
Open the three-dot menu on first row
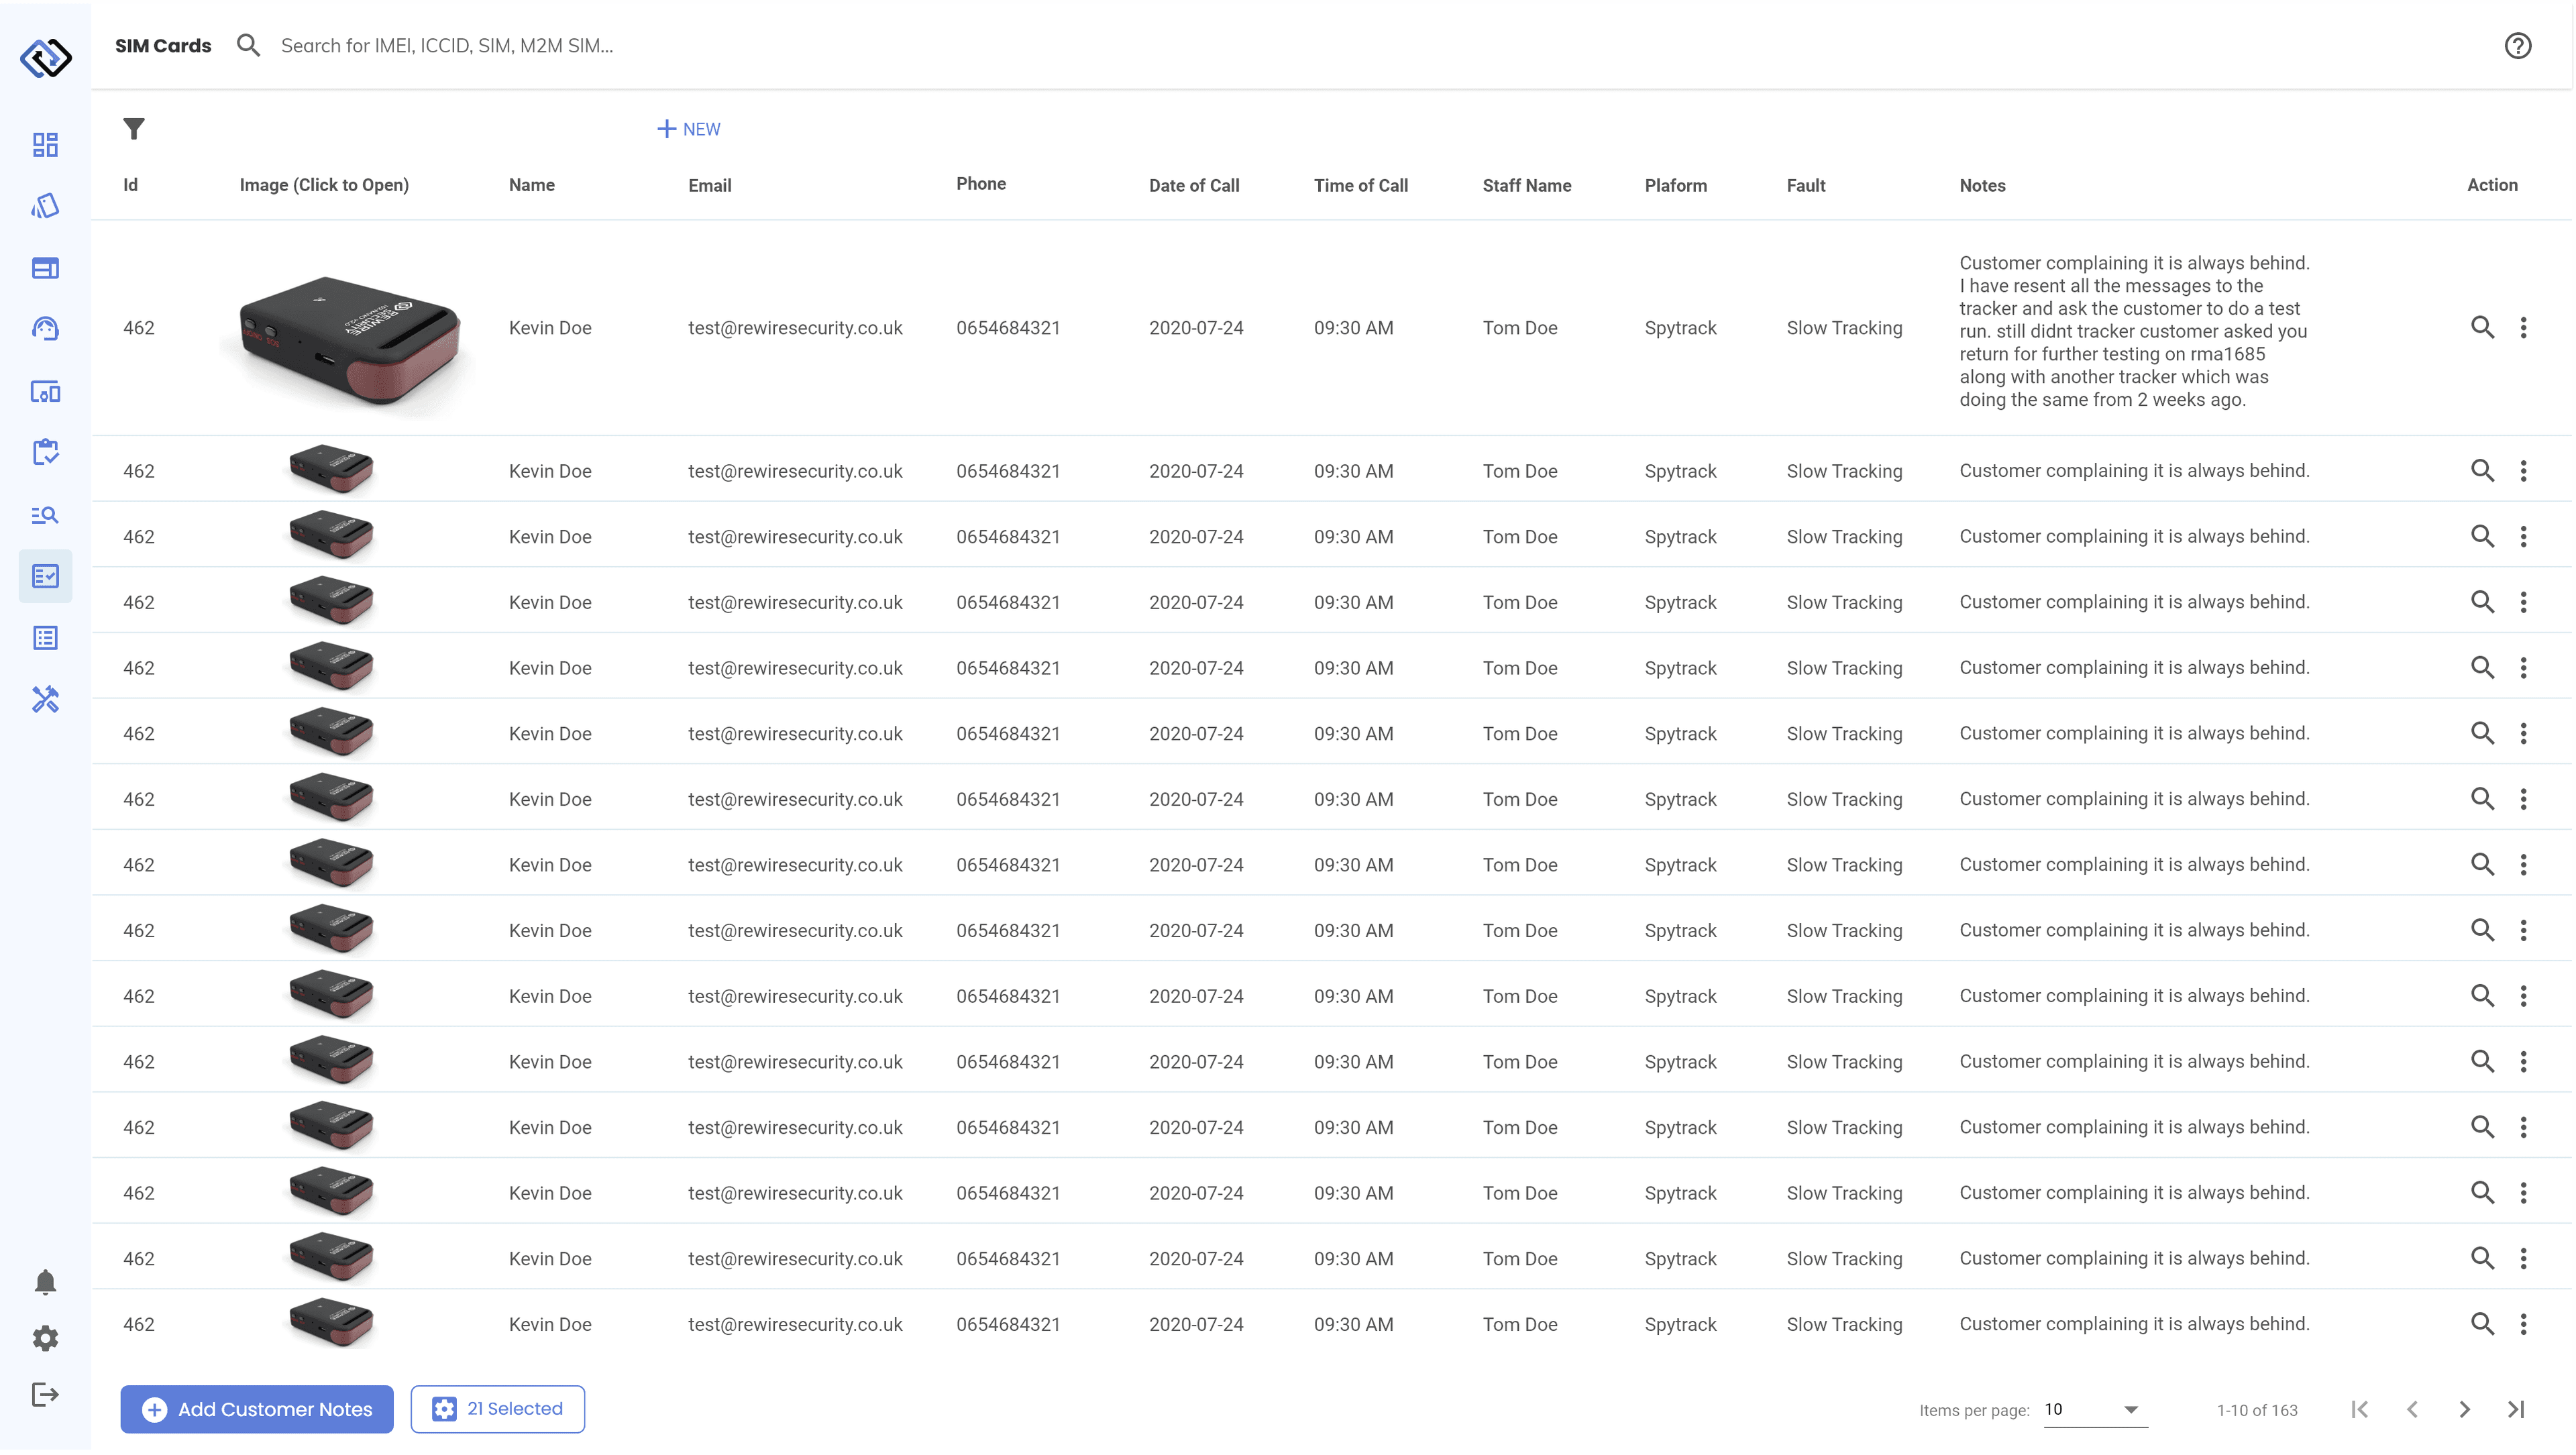point(2523,329)
